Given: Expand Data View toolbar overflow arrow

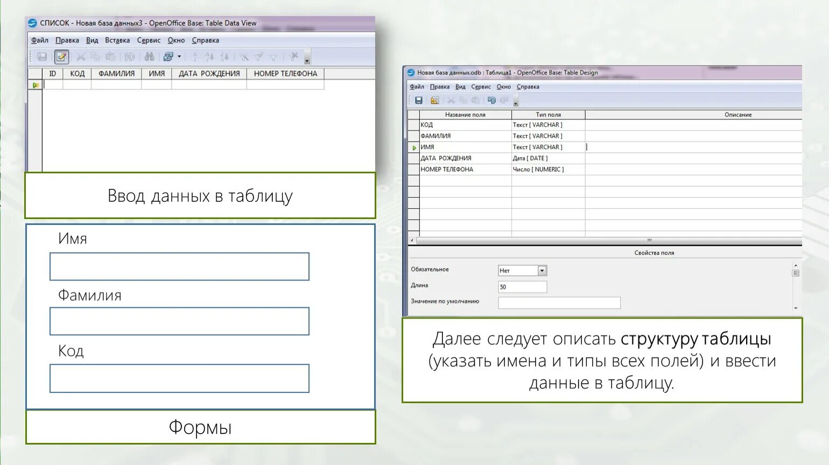Looking at the screenshot, I should click(x=307, y=58).
